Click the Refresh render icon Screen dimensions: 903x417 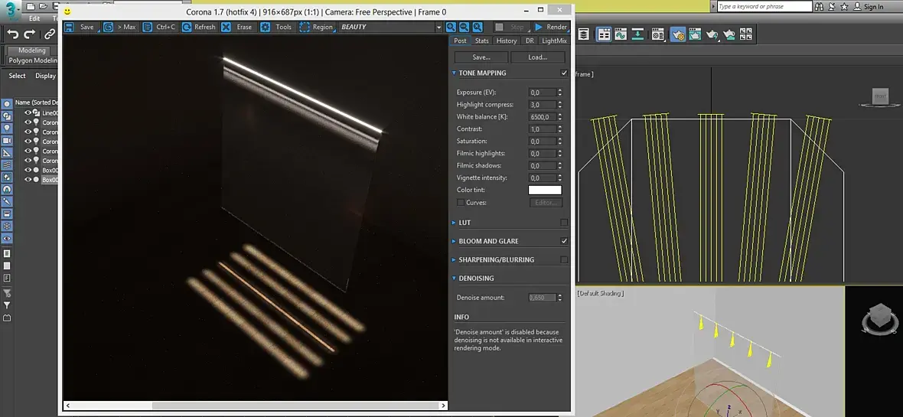(187, 27)
